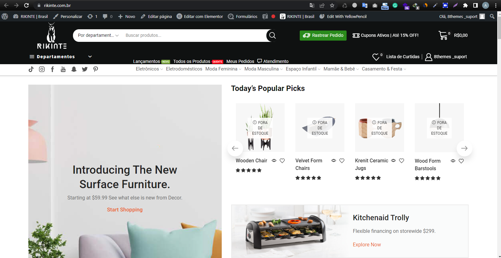The height and width of the screenshot is (258, 501).
Task: Open the Meus Pedidos menu item
Action: pyautogui.click(x=240, y=61)
